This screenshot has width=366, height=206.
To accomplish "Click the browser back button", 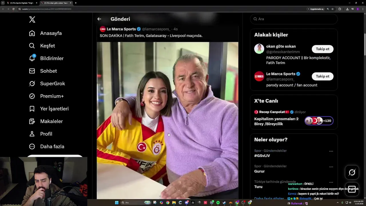I will (3, 9).
